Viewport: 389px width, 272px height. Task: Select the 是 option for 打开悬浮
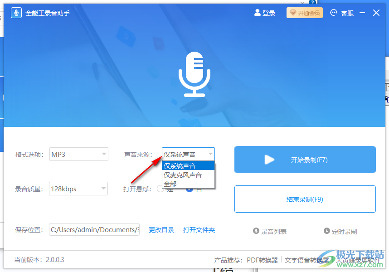(x=161, y=189)
